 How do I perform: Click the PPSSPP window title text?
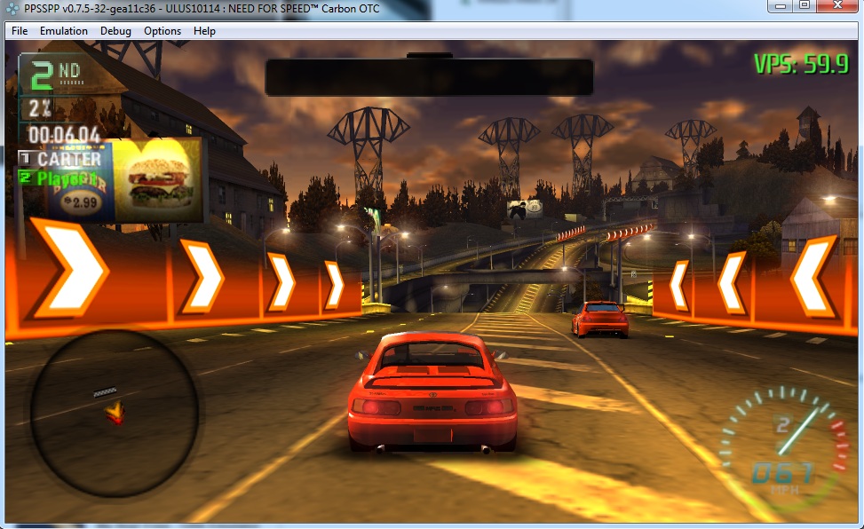[202, 9]
